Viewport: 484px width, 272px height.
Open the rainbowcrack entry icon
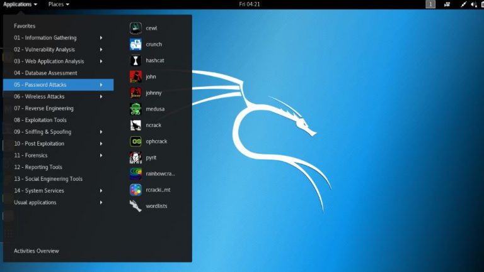135,173
